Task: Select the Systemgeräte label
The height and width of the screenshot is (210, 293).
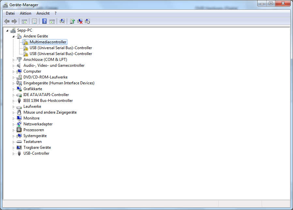Action: 35,136
